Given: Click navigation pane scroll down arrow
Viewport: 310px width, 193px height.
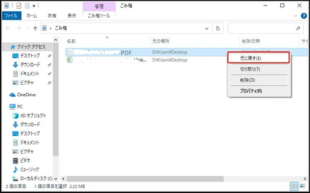Looking at the screenshot, I should pyautogui.click(x=56, y=179).
